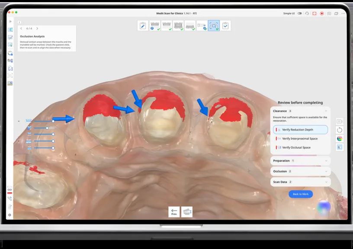This screenshot has width=353, height=249.
Task: Click the 'Occlusion Analysis' guide heading
Action: coord(32,36)
